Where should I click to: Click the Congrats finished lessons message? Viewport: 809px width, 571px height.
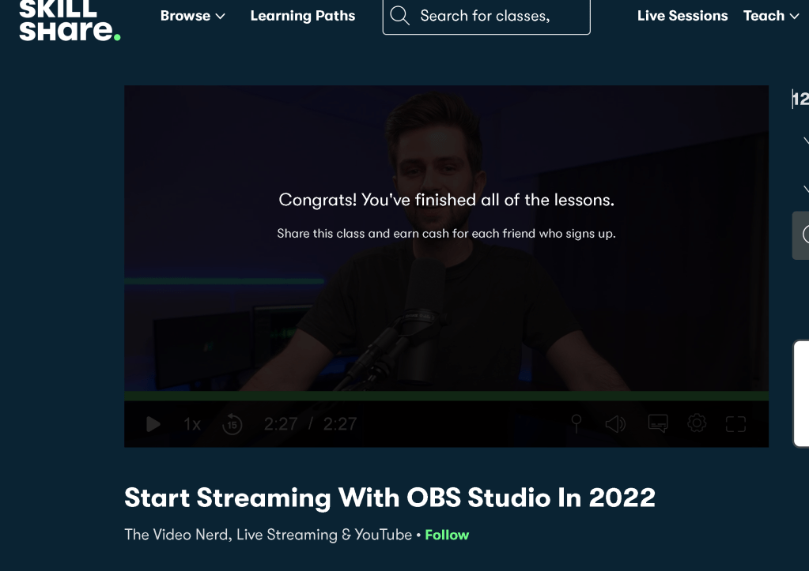pyautogui.click(x=446, y=200)
